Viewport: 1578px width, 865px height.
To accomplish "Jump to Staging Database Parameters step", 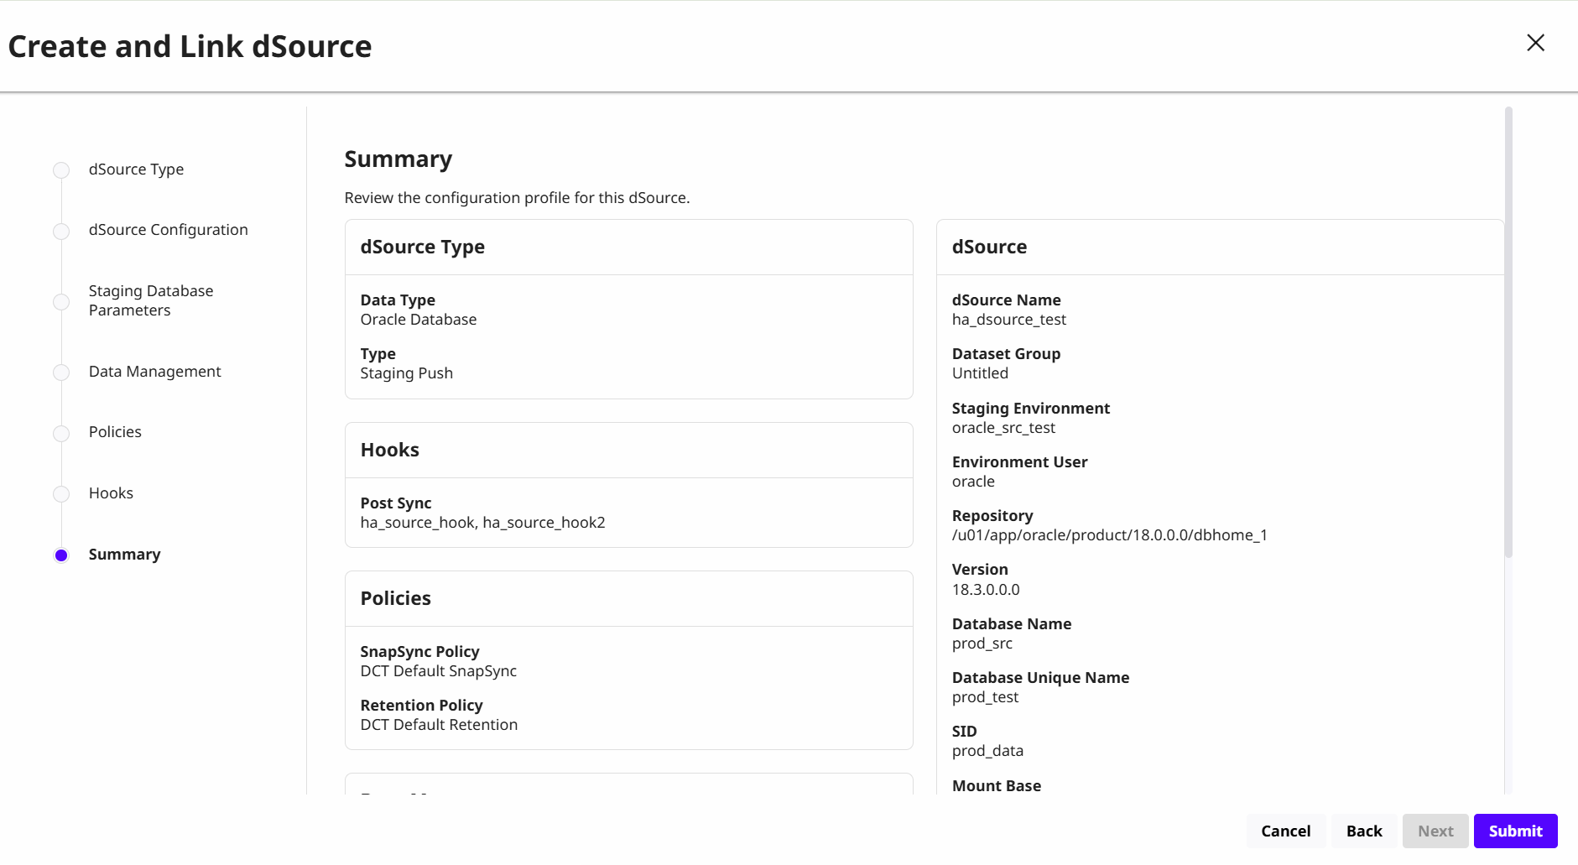I will (151, 300).
